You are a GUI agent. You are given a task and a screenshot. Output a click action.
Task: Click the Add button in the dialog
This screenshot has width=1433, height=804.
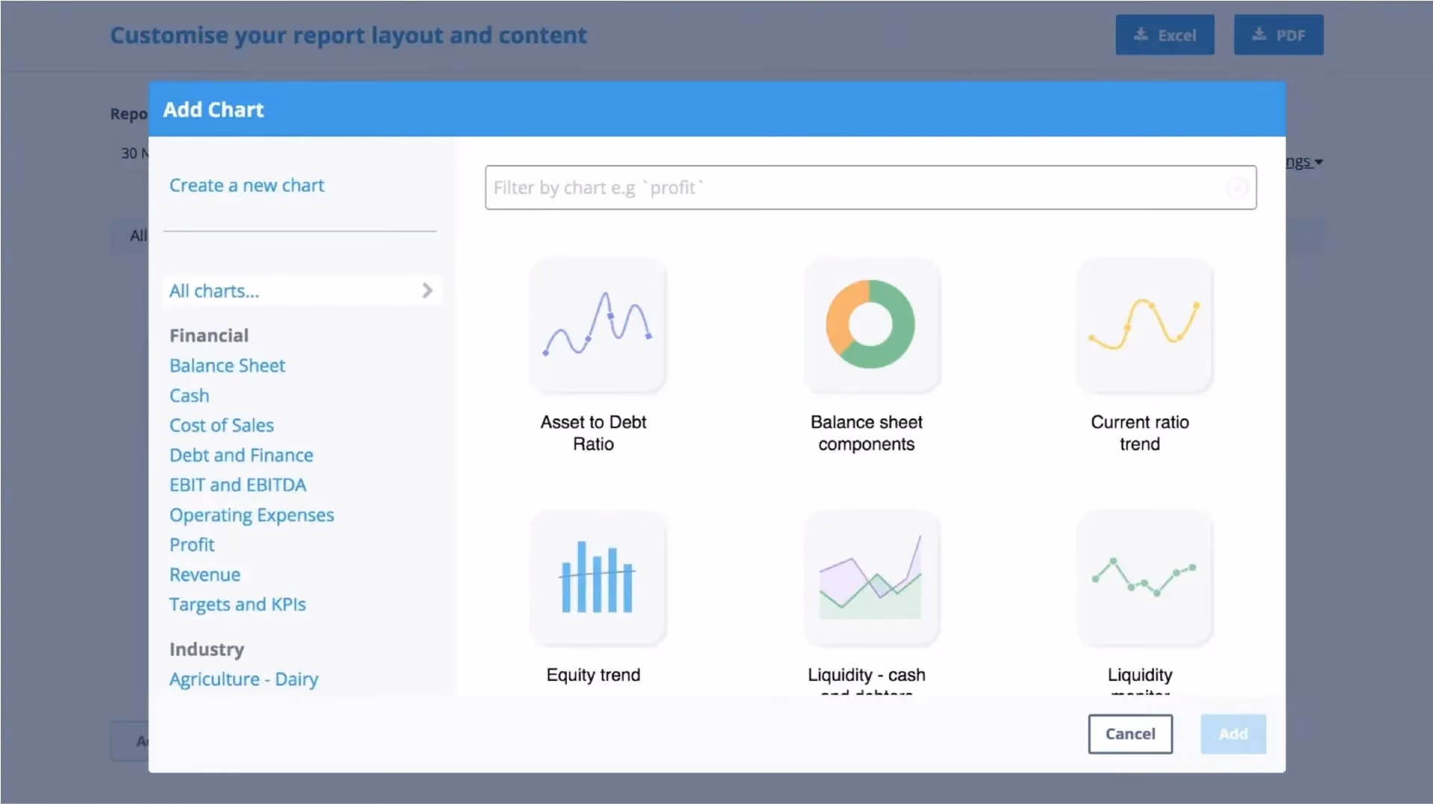pos(1233,734)
